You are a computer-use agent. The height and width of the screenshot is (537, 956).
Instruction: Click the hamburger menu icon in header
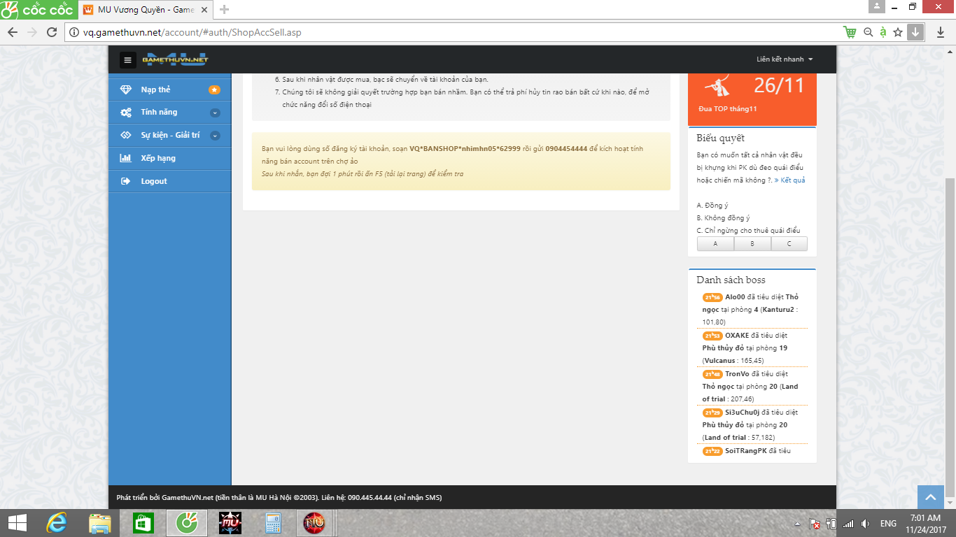point(127,60)
